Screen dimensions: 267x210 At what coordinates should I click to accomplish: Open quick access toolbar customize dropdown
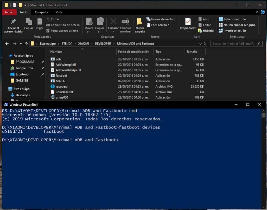click(25, 5)
